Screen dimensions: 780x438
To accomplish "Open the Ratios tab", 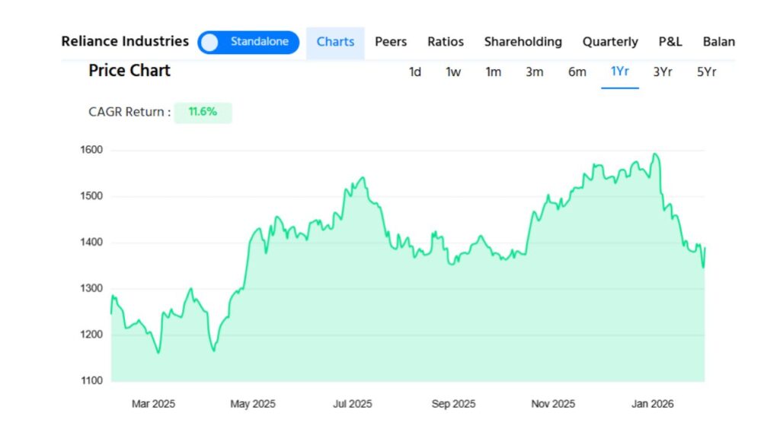I will (445, 42).
